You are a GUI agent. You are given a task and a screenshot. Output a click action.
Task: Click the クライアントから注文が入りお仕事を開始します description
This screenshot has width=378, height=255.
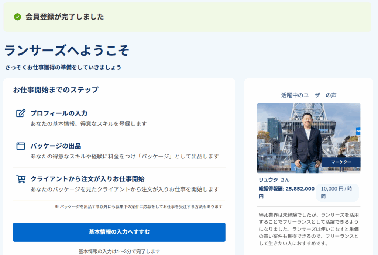[125, 189]
